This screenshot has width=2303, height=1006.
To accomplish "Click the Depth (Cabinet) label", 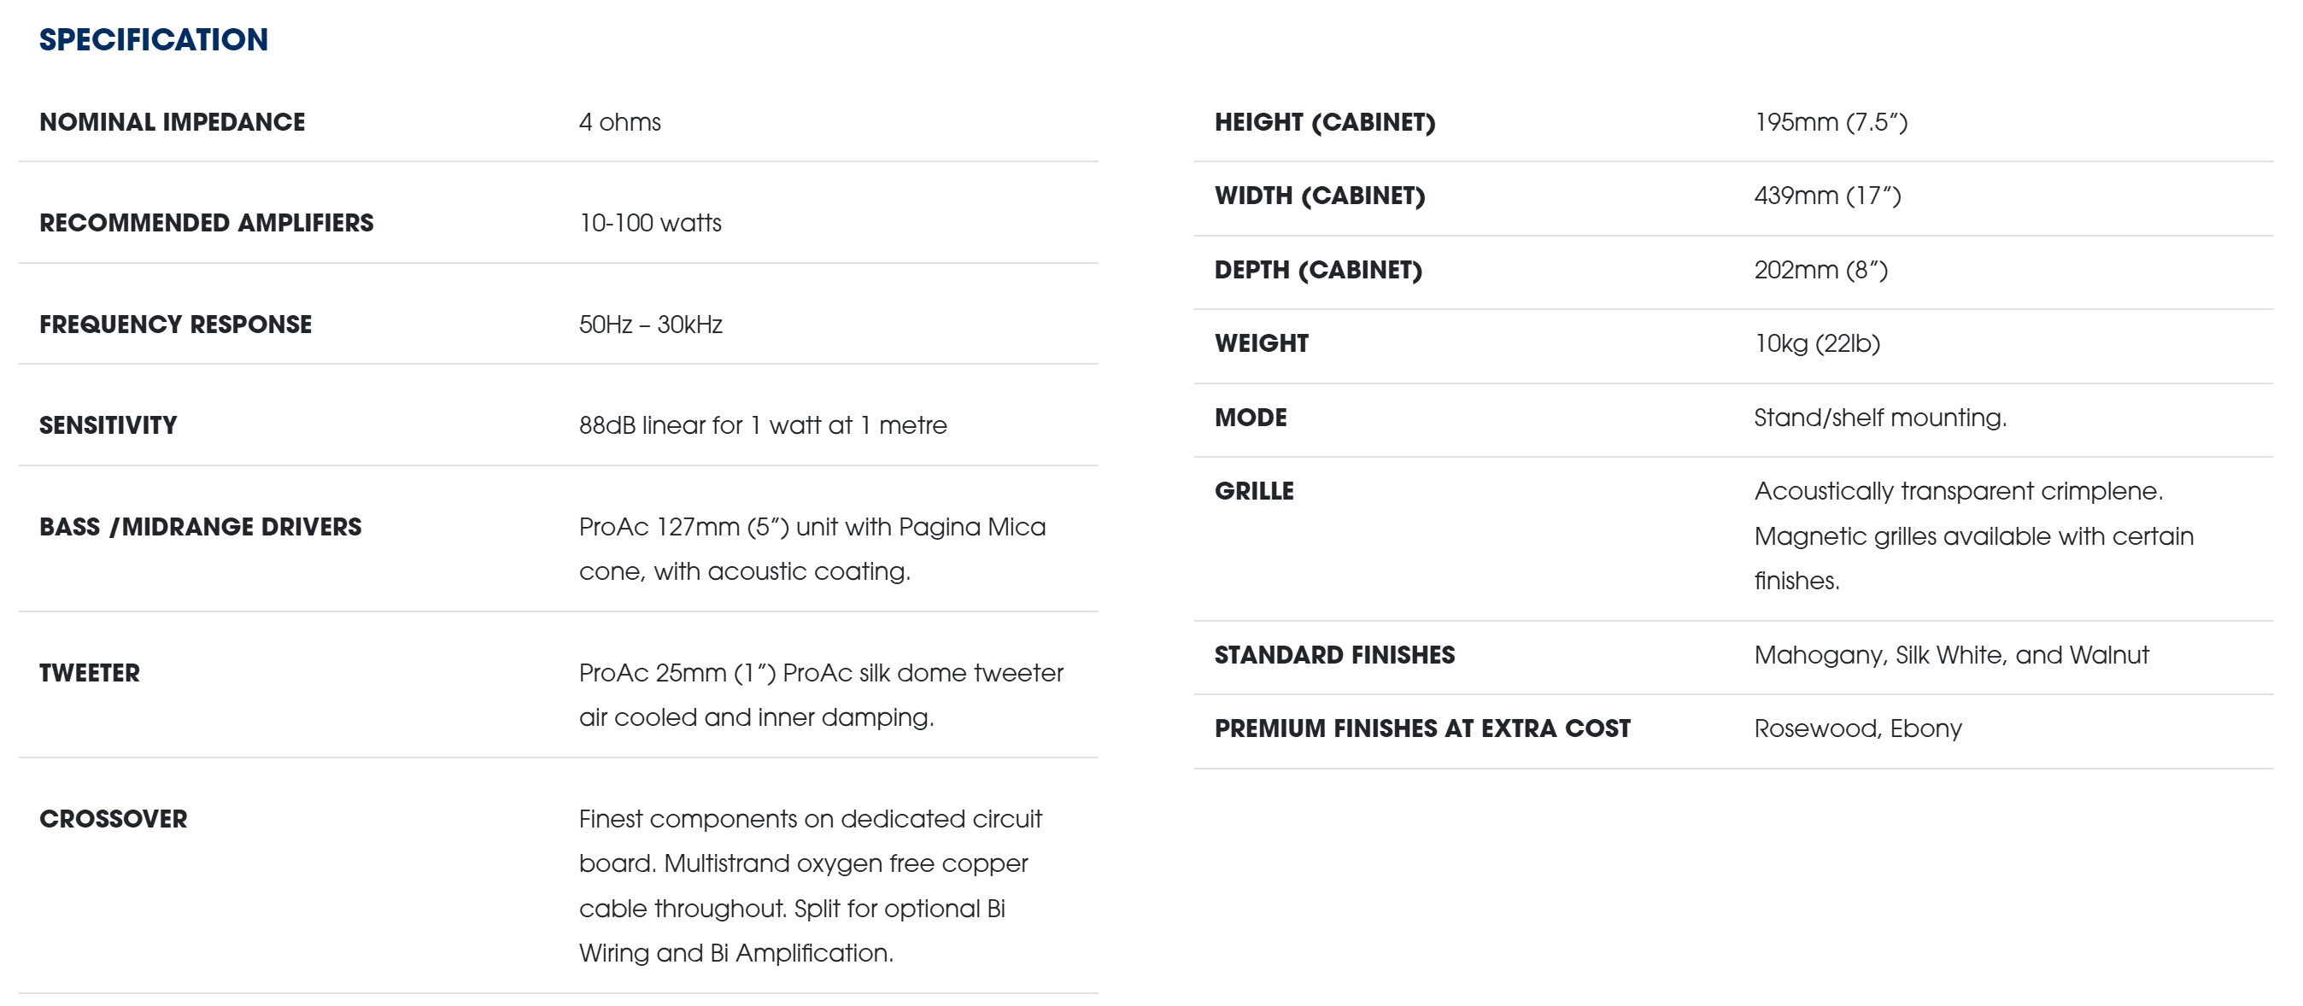I will click(1318, 270).
